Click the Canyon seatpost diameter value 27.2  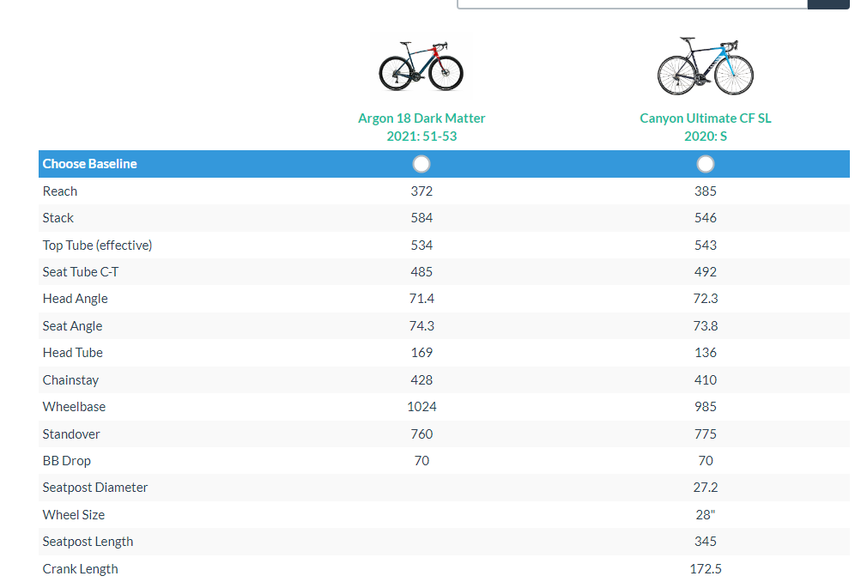706,488
